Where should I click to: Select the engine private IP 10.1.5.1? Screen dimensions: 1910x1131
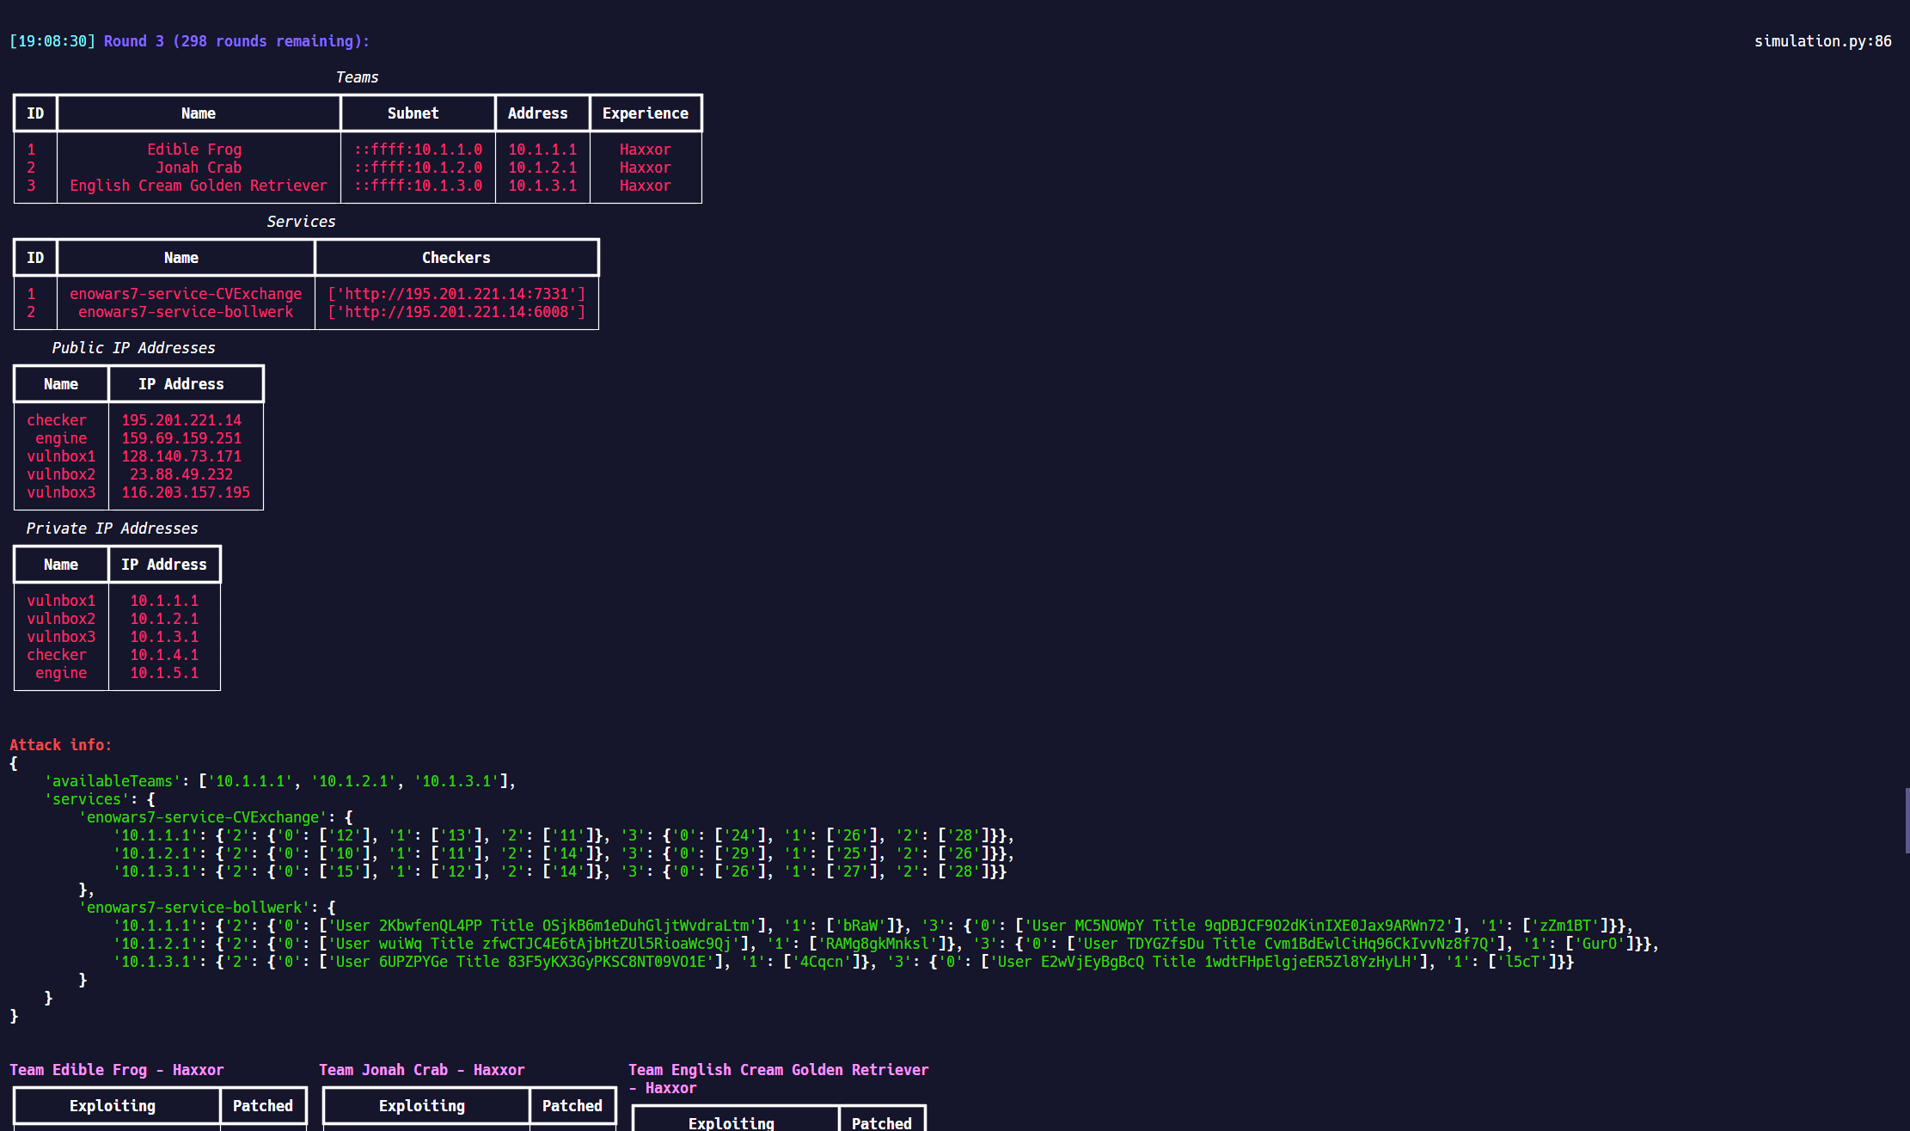pyautogui.click(x=164, y=673)
